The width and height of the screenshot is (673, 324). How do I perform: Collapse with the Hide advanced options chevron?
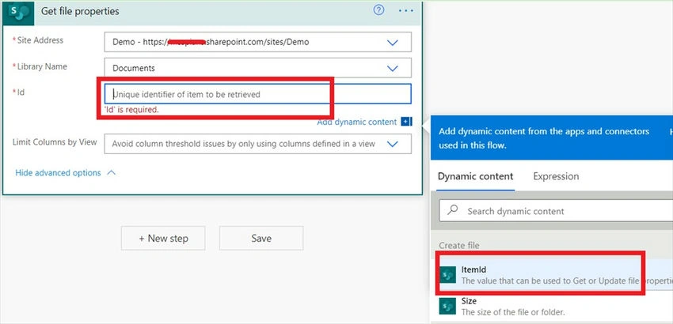(x=111, y=173)
